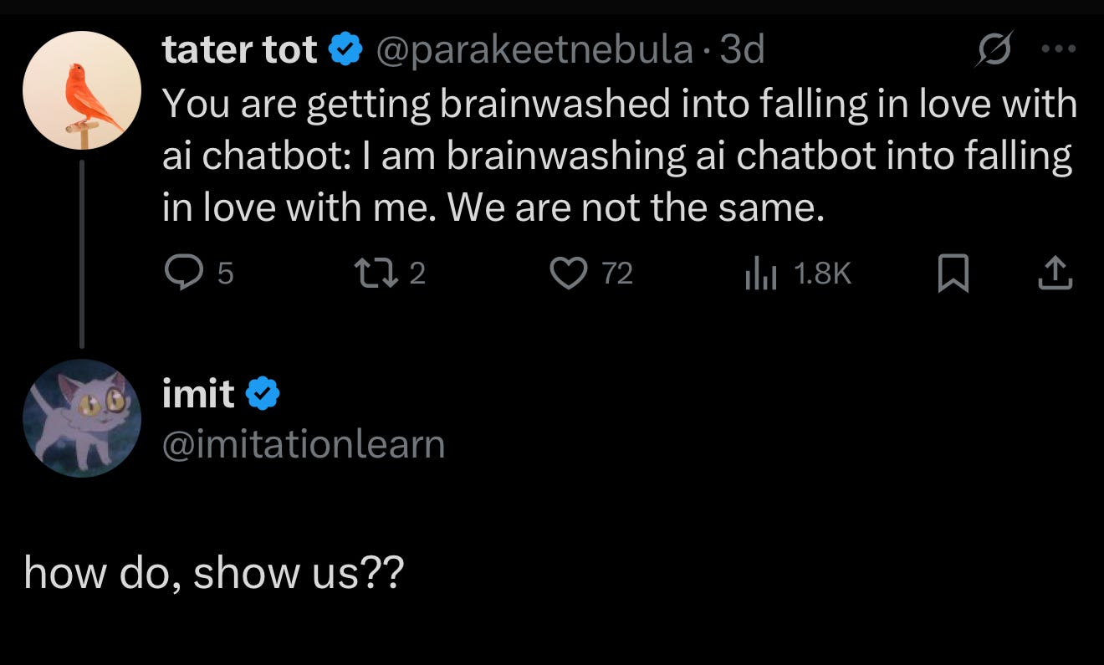1104x665 pixels.
Task: Bookmark the tater tot tweet
Action: point(953,274)
